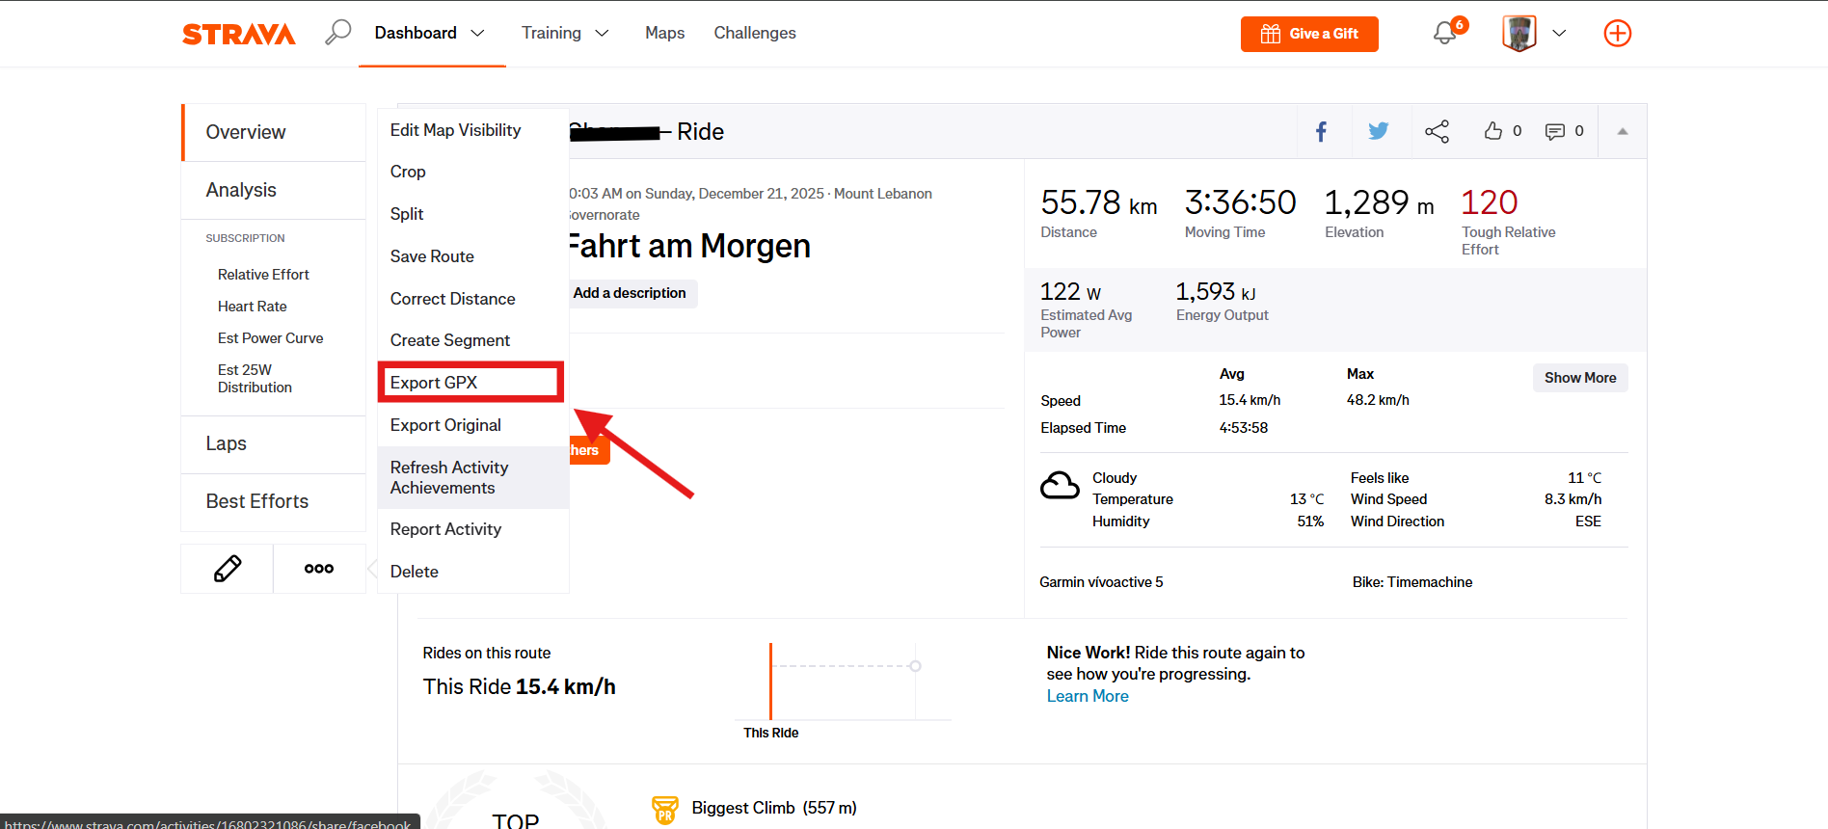Choose Delete from the actions menu

pyautogui.click(x=472, y=572)
